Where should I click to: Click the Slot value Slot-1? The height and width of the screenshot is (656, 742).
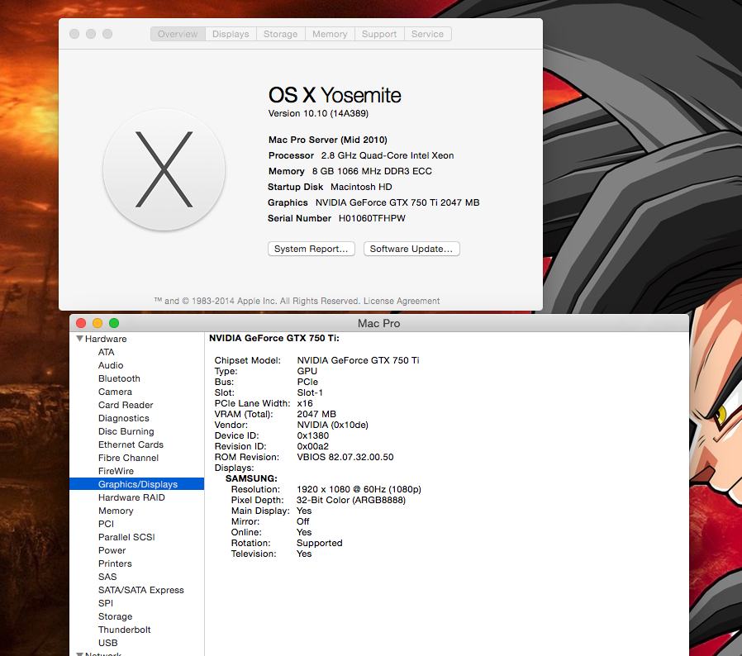tap(310, 392)
